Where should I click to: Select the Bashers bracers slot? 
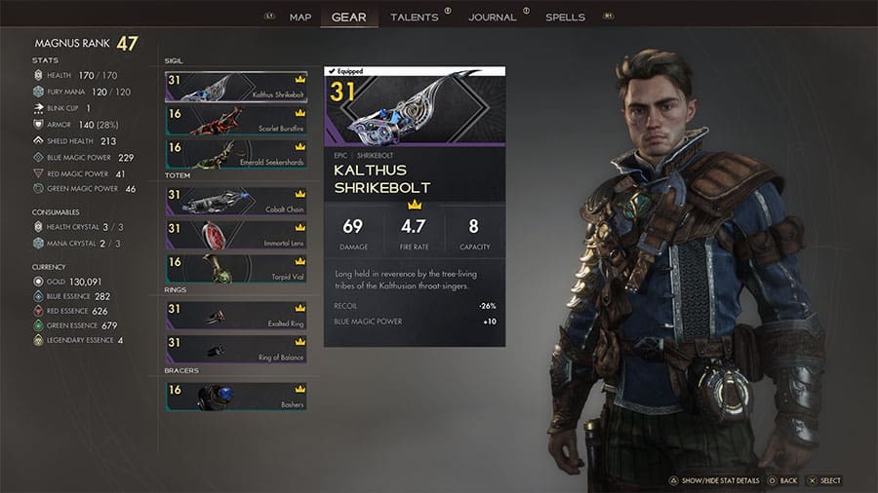[236, 397]
